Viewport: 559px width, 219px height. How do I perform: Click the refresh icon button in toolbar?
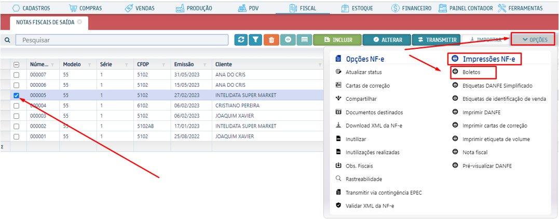(x=241, y=39)
